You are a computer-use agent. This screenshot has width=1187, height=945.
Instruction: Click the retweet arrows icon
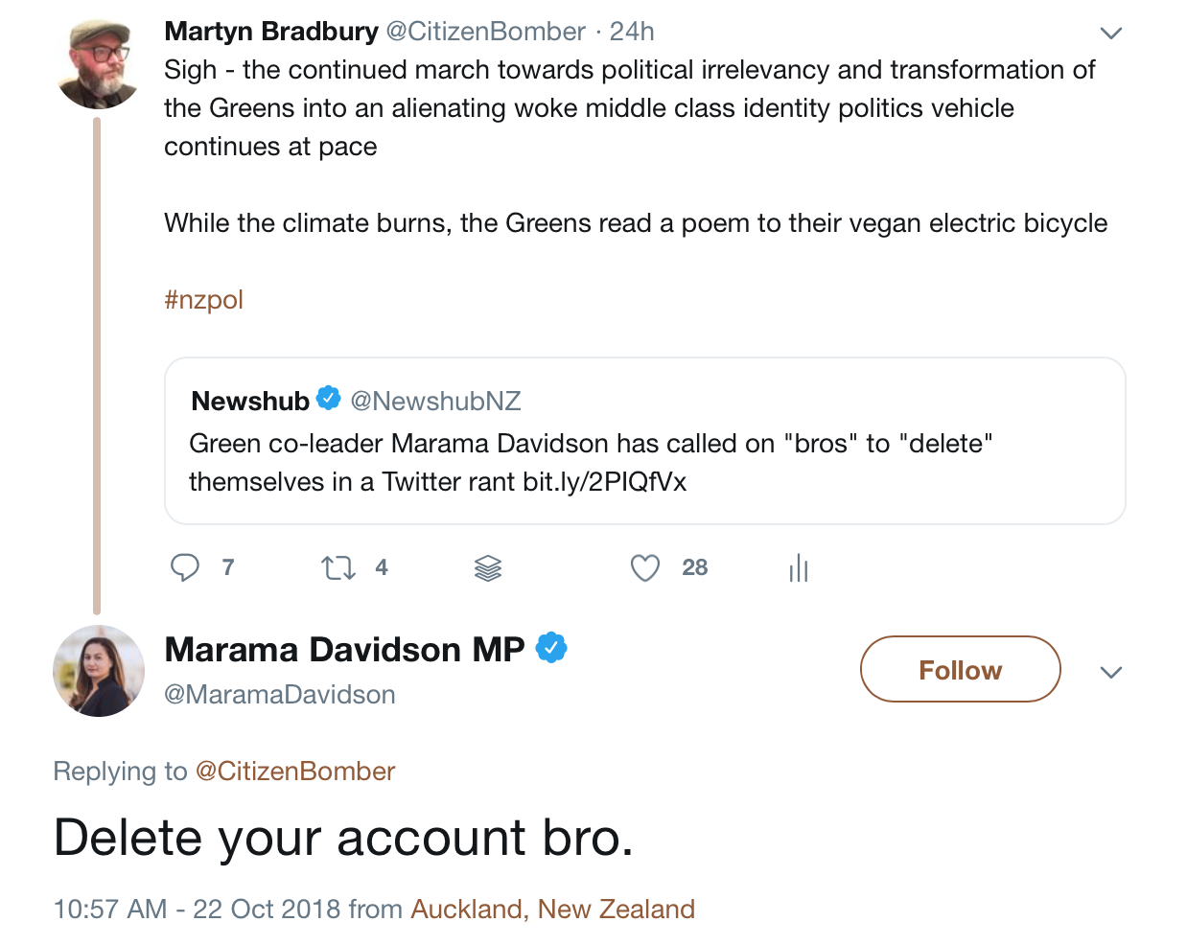click(338, 568)
